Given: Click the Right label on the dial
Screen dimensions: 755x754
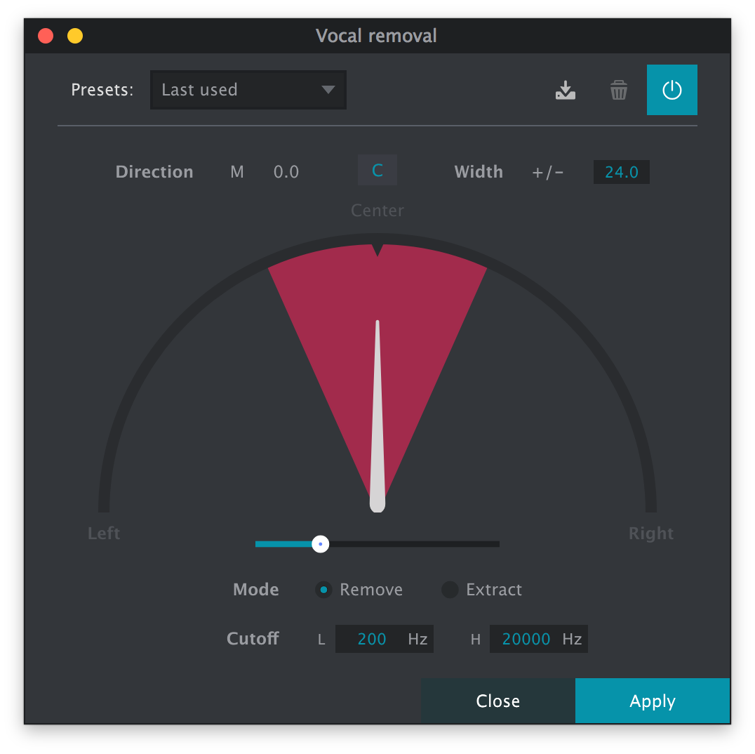Looking at the screenshot, I should pyautogui.click(x=651, y=534).
